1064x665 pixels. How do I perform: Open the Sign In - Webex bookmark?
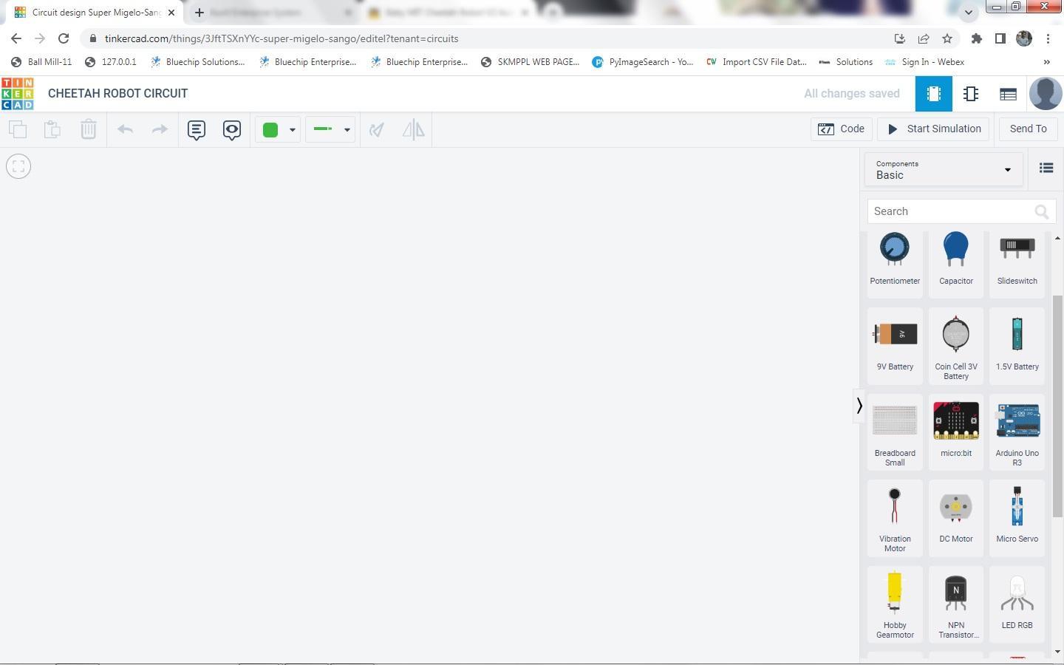pos(924,62)
